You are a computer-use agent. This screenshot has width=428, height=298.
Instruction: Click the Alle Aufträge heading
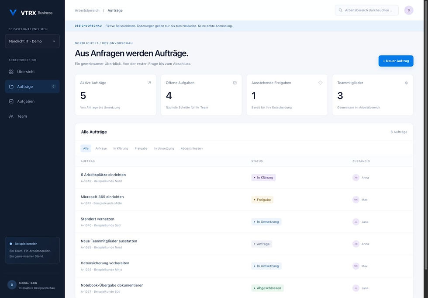[94, 132]
